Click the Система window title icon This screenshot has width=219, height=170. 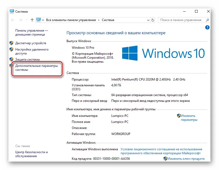[x=12, y=11]
